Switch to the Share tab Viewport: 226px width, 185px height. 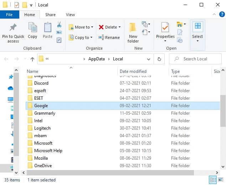(x=50, y=15)
